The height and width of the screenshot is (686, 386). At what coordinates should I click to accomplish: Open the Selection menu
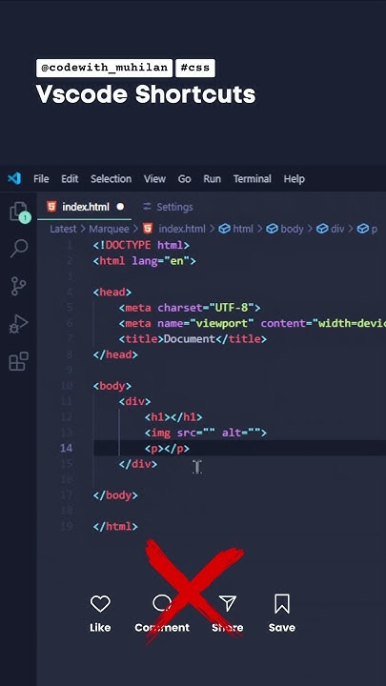[111, 178]
